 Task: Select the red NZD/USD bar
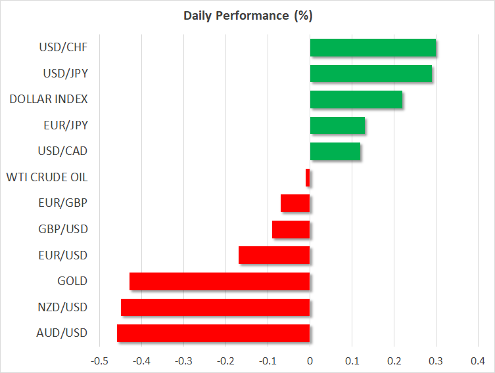pyautogui.click(x=215, y=307)
